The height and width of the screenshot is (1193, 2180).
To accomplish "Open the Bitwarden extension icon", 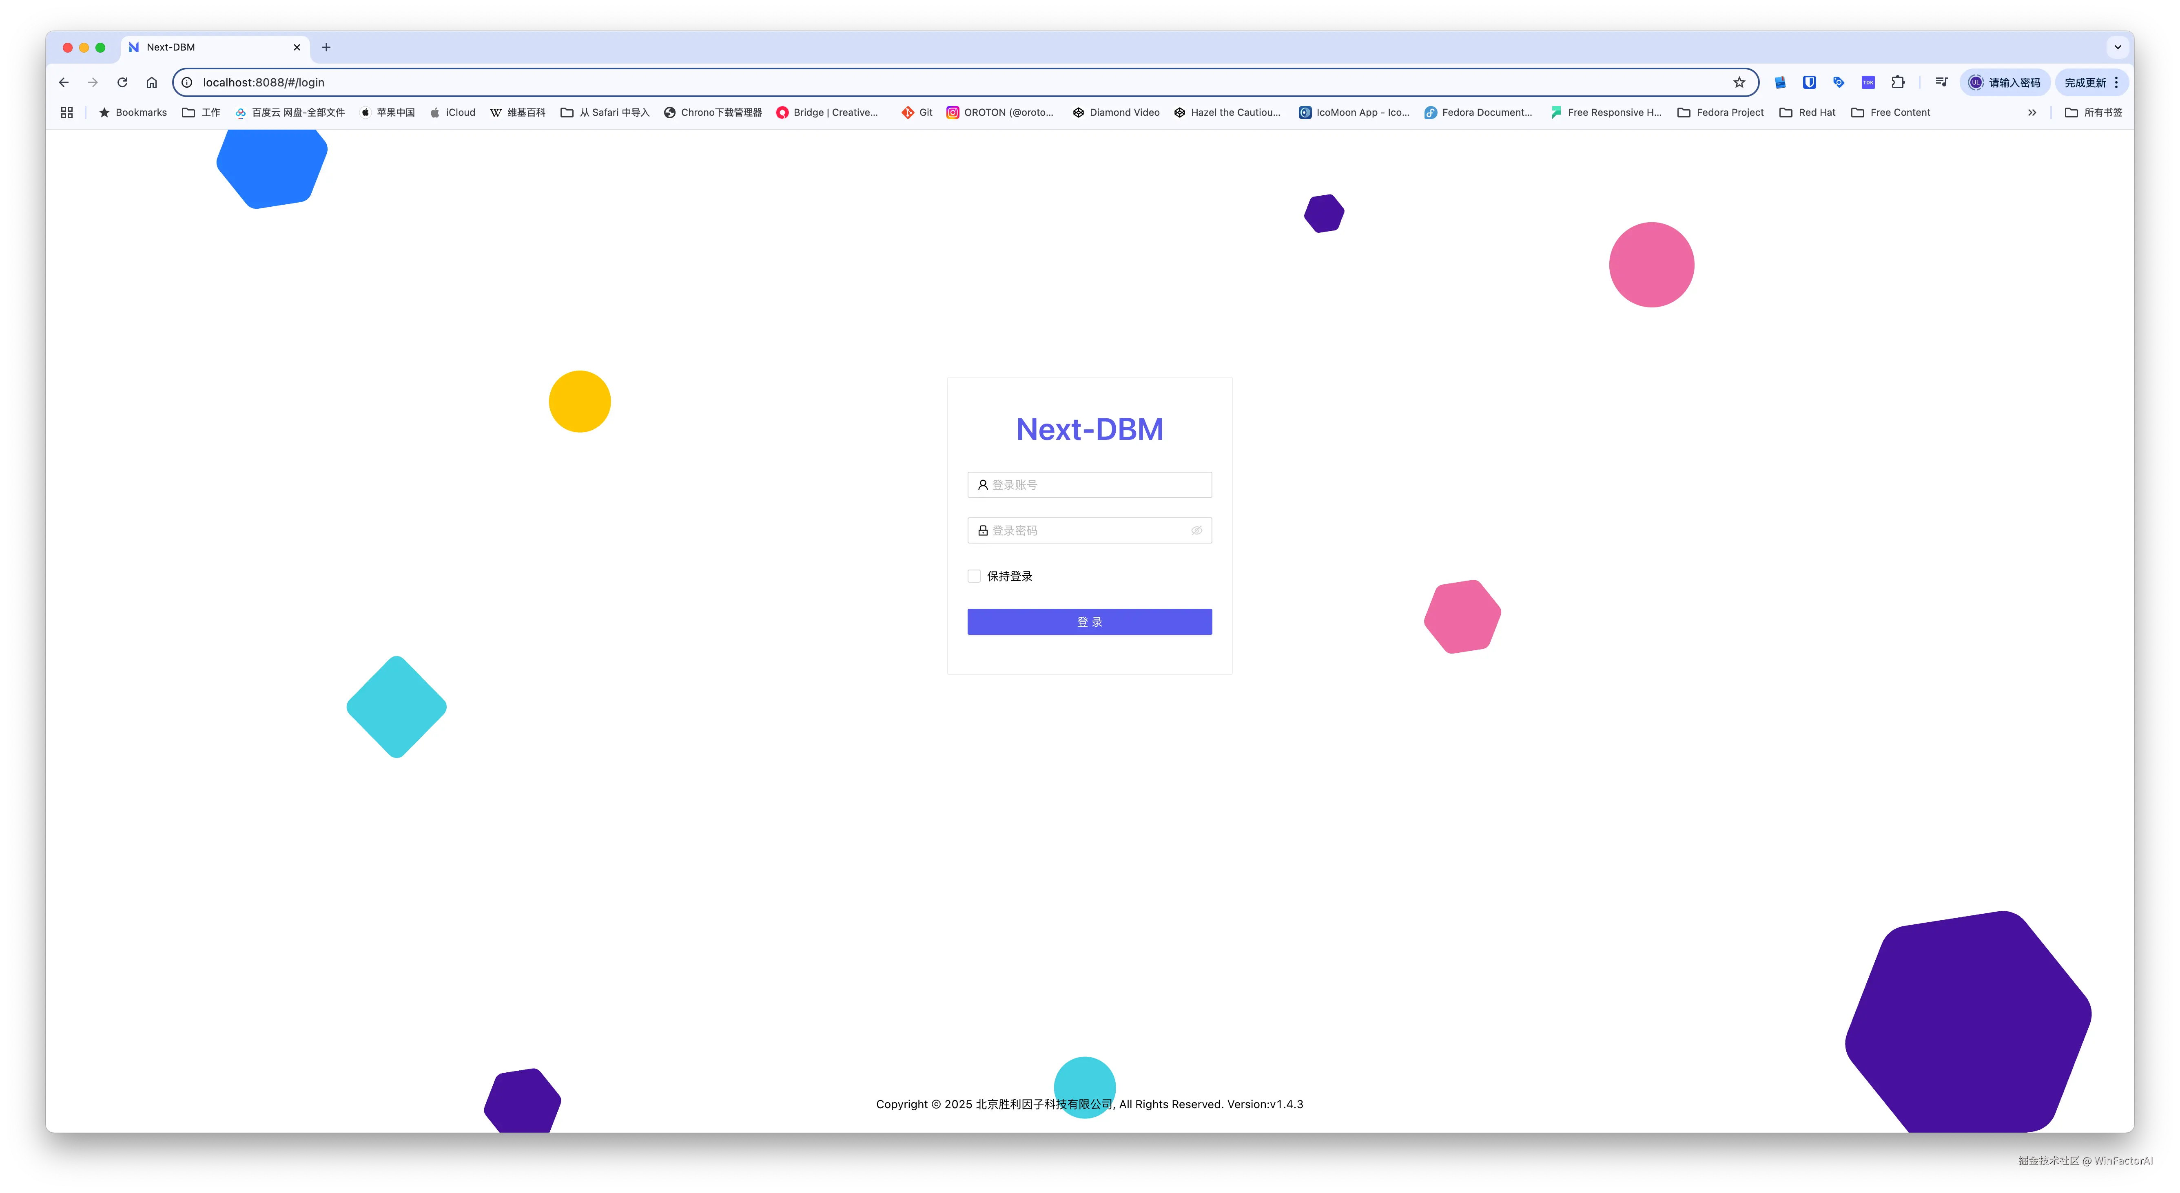I will pyautogui.click(x=1810, y=82).
